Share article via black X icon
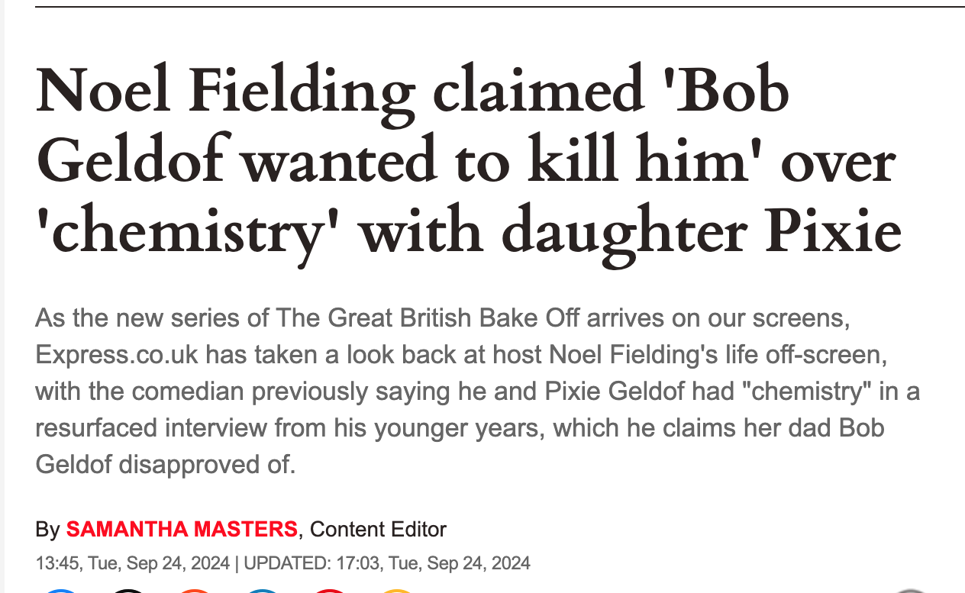 (x=129, y=591)
